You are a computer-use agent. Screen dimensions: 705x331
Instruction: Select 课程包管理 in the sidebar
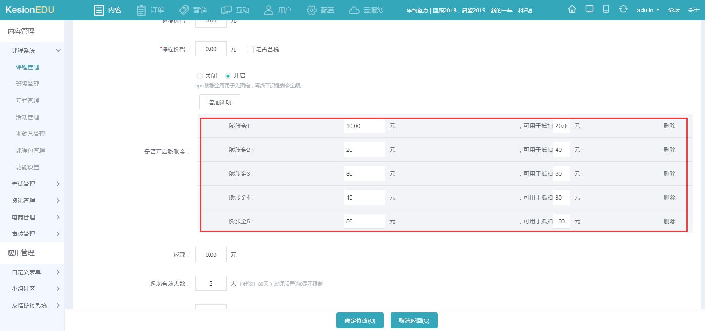tap(30, 150)
